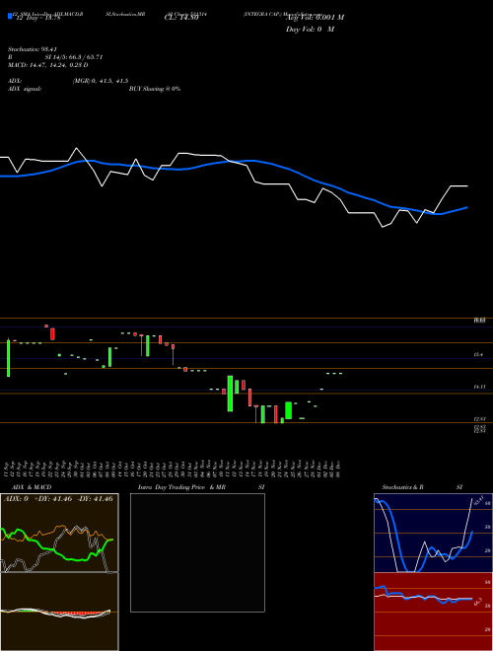Click inside the empty intraday price chart box
The image size is (493, 651).
pos(197,552)
